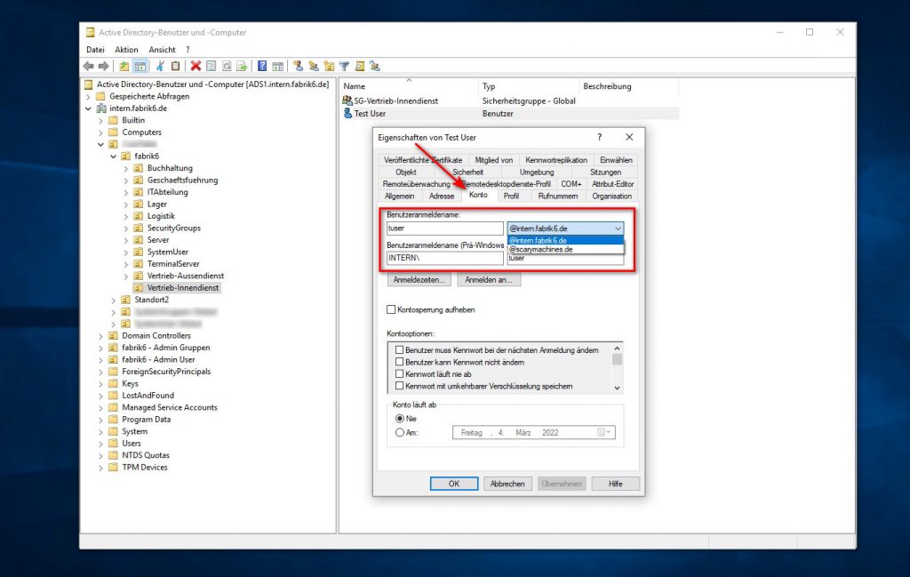Screen dimensions: 910x577
Task: Apply a filter using the Filter icon
Action: click(x=347, y=65)
